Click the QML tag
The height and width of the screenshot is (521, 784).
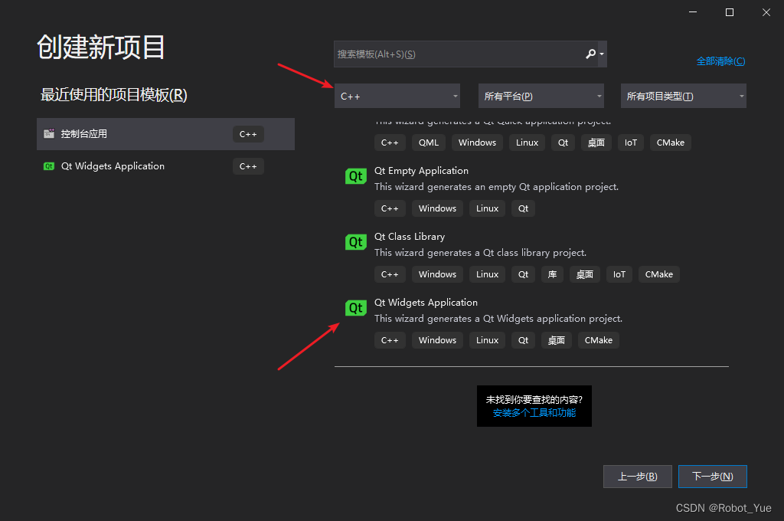point(429,143)
